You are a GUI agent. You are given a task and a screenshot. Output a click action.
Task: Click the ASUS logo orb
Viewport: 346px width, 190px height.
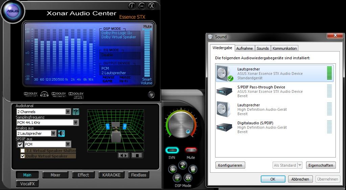click(13, 11)
